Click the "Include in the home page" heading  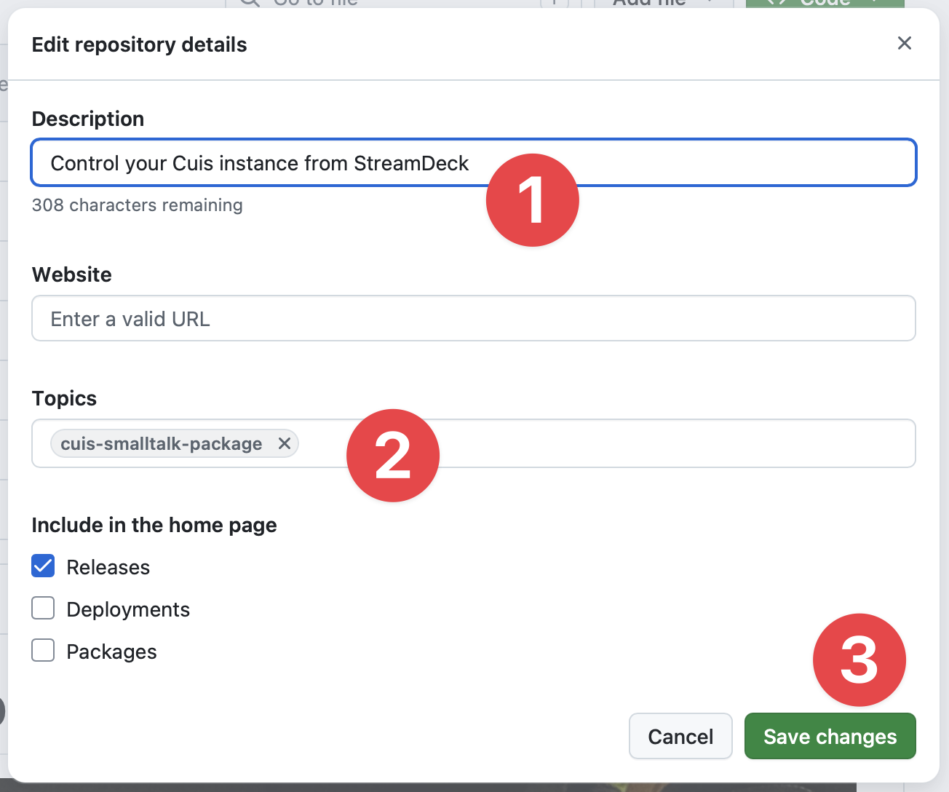pyautogui.click(x=154, y=525)
